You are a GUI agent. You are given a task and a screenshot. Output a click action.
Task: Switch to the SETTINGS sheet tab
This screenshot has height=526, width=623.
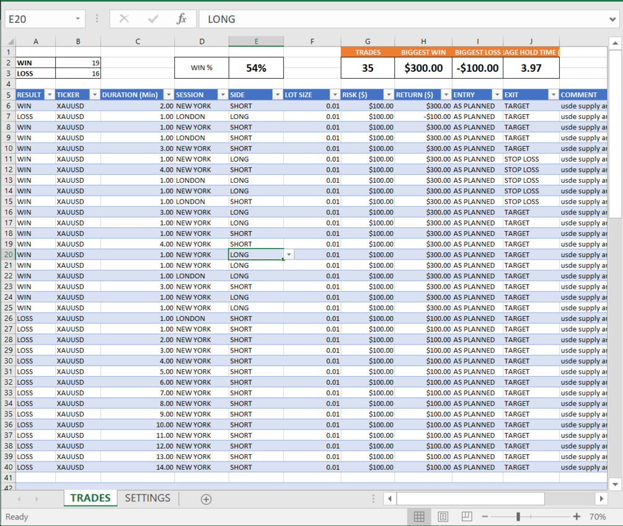click(147, 498)
